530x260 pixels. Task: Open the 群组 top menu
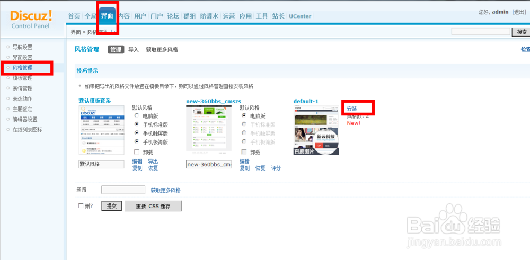[190, 16]
